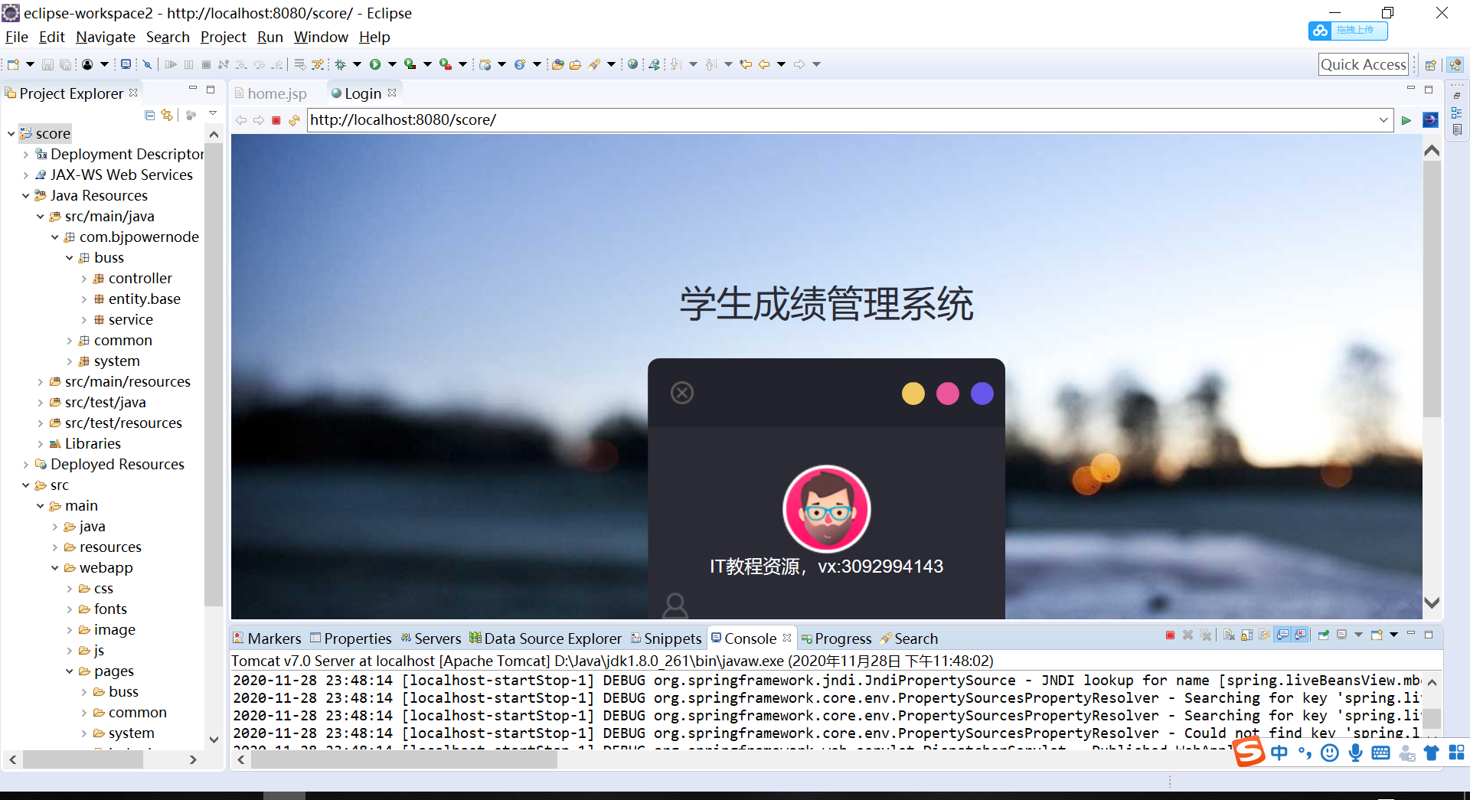Click the Open Perspective icon beside Quick Access
1470x800 pixels.
(1430, 65)
